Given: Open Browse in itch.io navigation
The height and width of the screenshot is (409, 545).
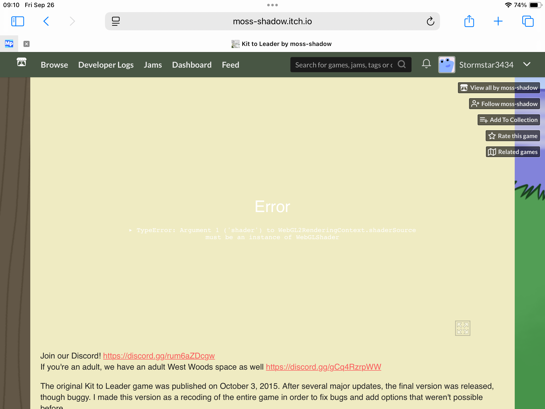Looking at the screenshot, I should pos(54,65).
